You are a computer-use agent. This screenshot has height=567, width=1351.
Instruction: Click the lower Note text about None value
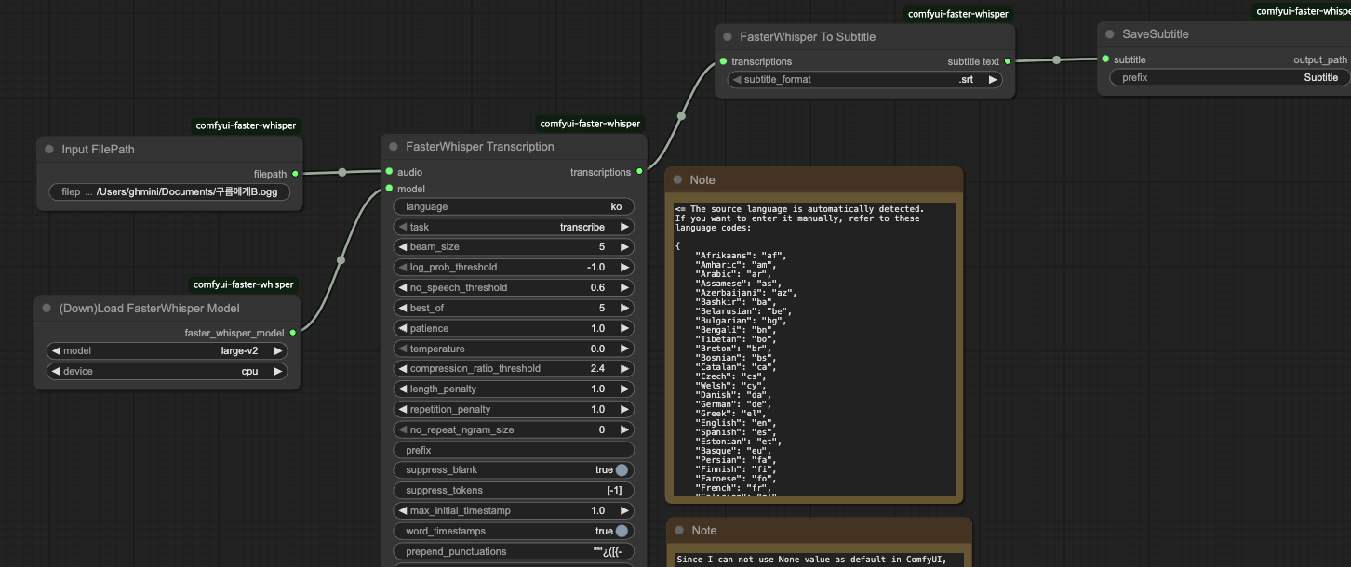[819, 559]
